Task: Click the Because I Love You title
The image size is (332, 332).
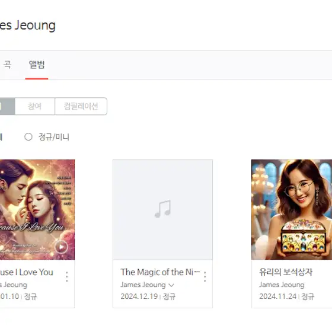Action: tap(26, 272)
